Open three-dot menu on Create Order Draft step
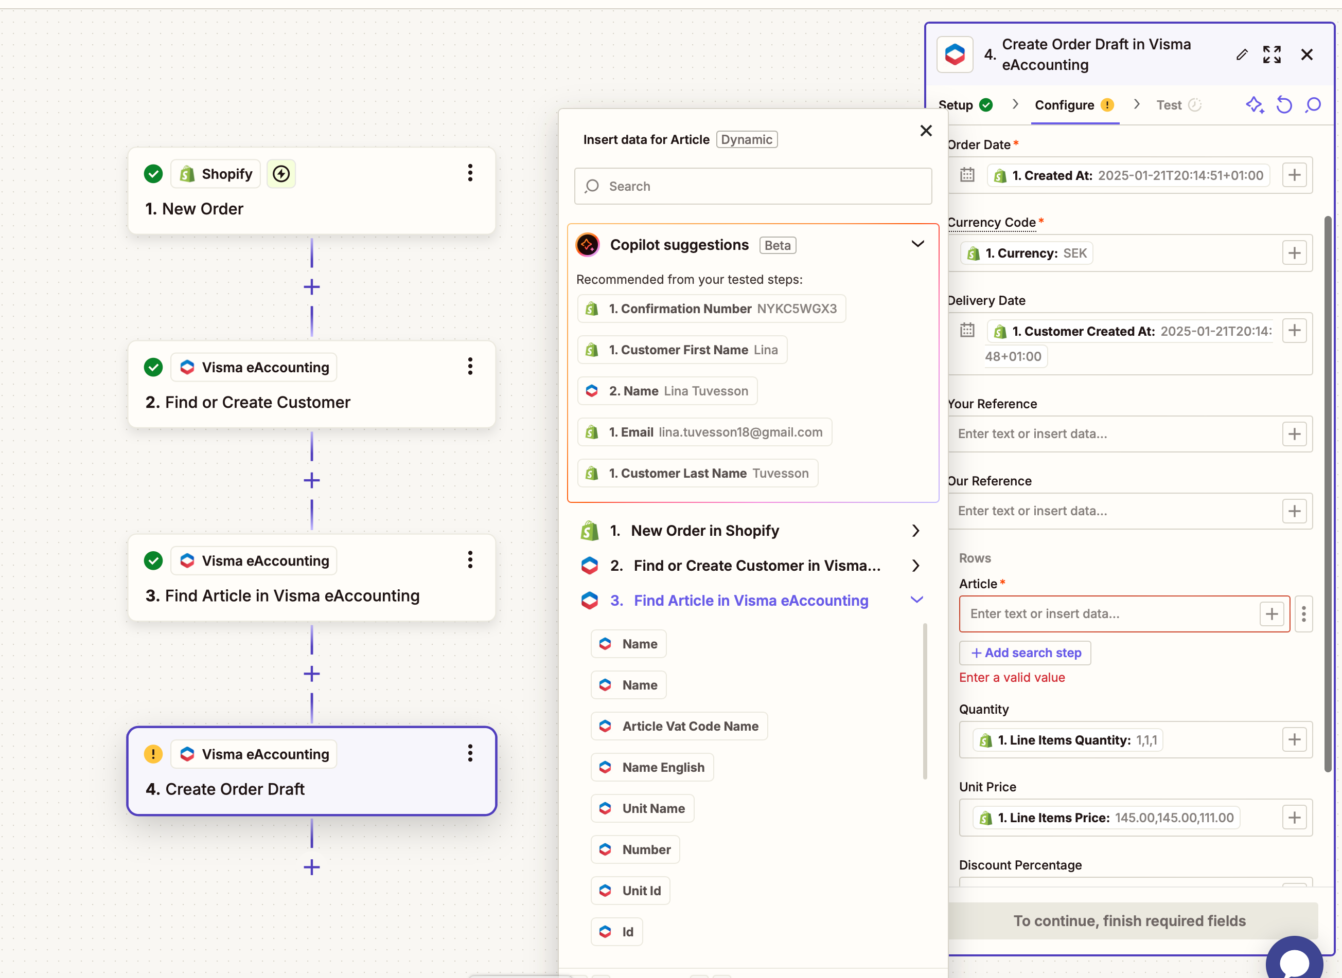Image resolution: width=1342 pixels, height=978 pixels. click(x=470, y=753)
